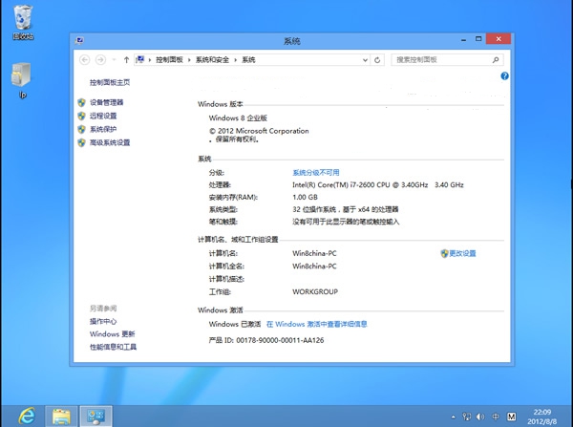The width and height of the screenshot is (573, 427).
Task: Refresh the address bar view
Action: [378, 59]
